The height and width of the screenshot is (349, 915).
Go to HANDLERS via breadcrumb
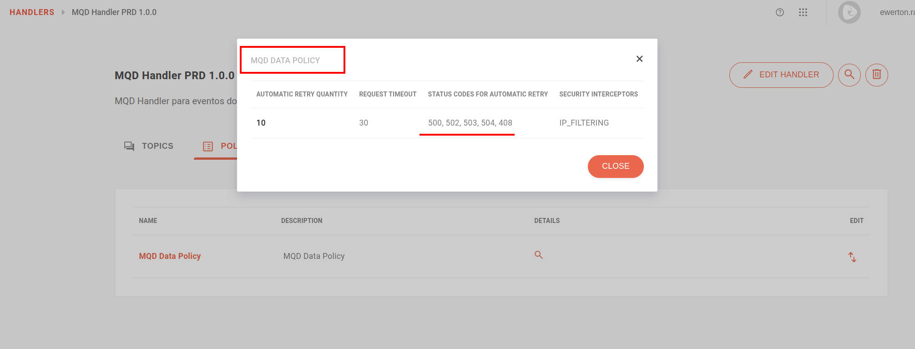pyautogui.click(x=32, y=12)
